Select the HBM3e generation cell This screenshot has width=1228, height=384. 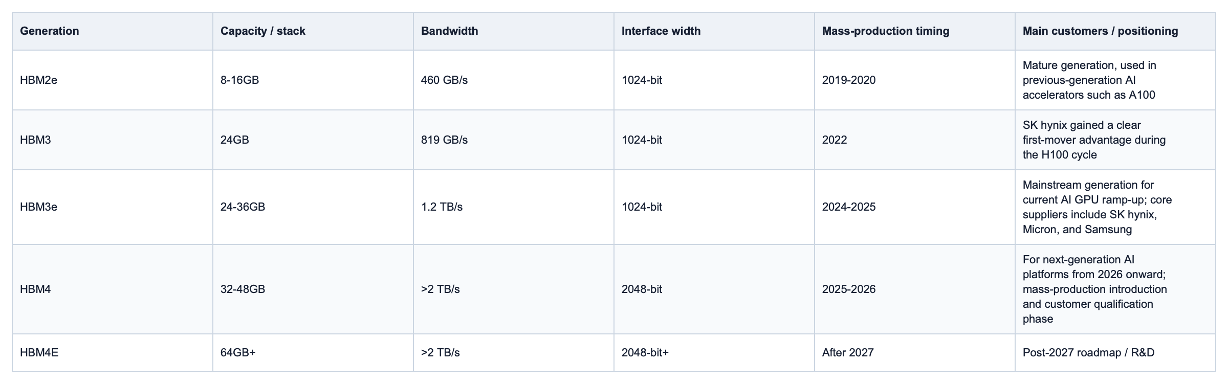113,207
